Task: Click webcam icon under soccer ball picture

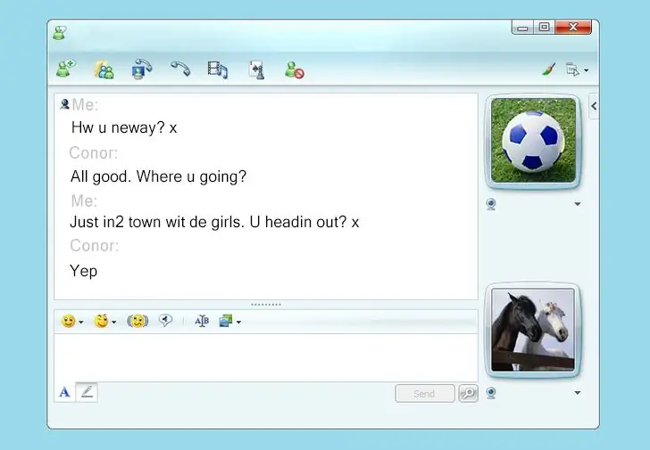Action: [491, 204]
